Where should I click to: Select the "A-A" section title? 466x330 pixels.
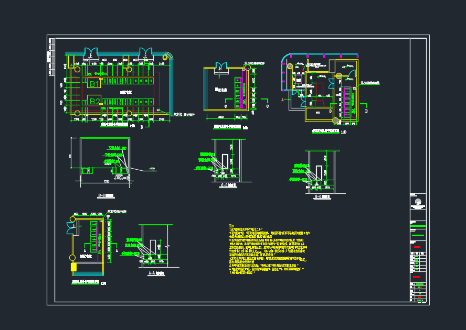click(x=156, y=273)
